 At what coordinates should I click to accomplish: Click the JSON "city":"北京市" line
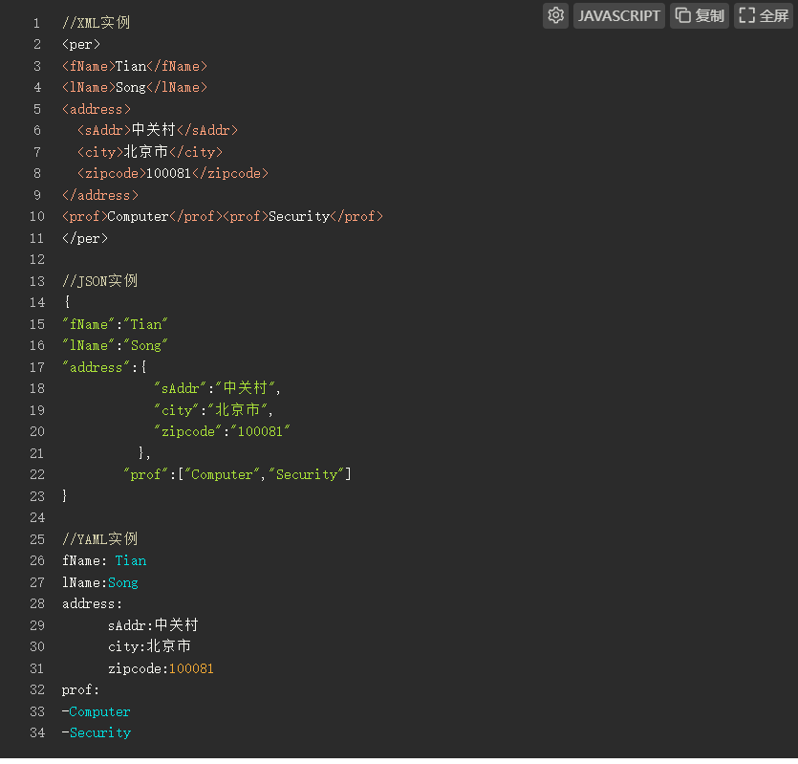214,410
